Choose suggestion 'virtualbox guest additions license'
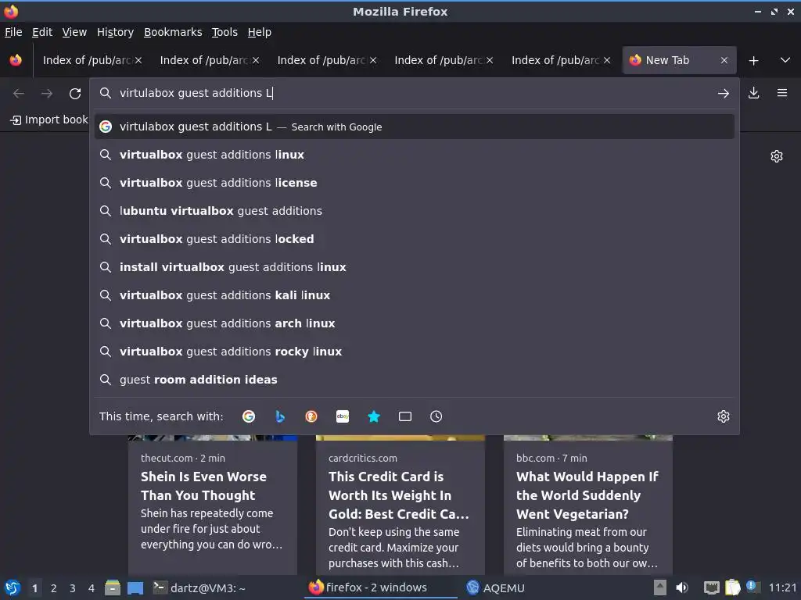This screenshot has width=801, height=600. tap(415, 183)
